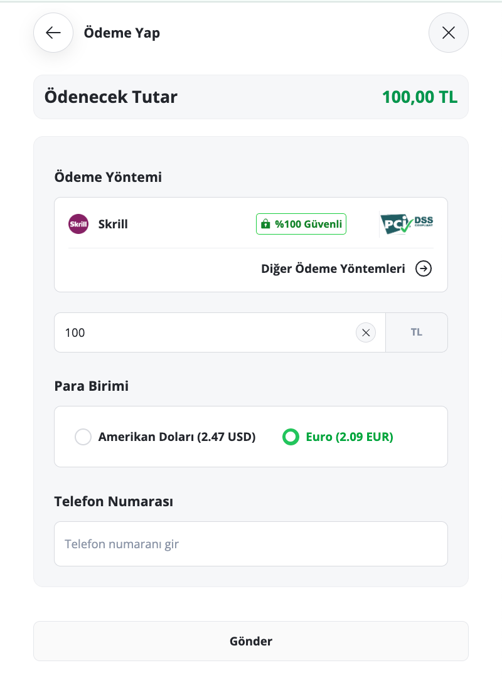Click the PCI DSS compliance badge
Image resolution: width=502 pixels, height=690 pixels.
[407, 225]
